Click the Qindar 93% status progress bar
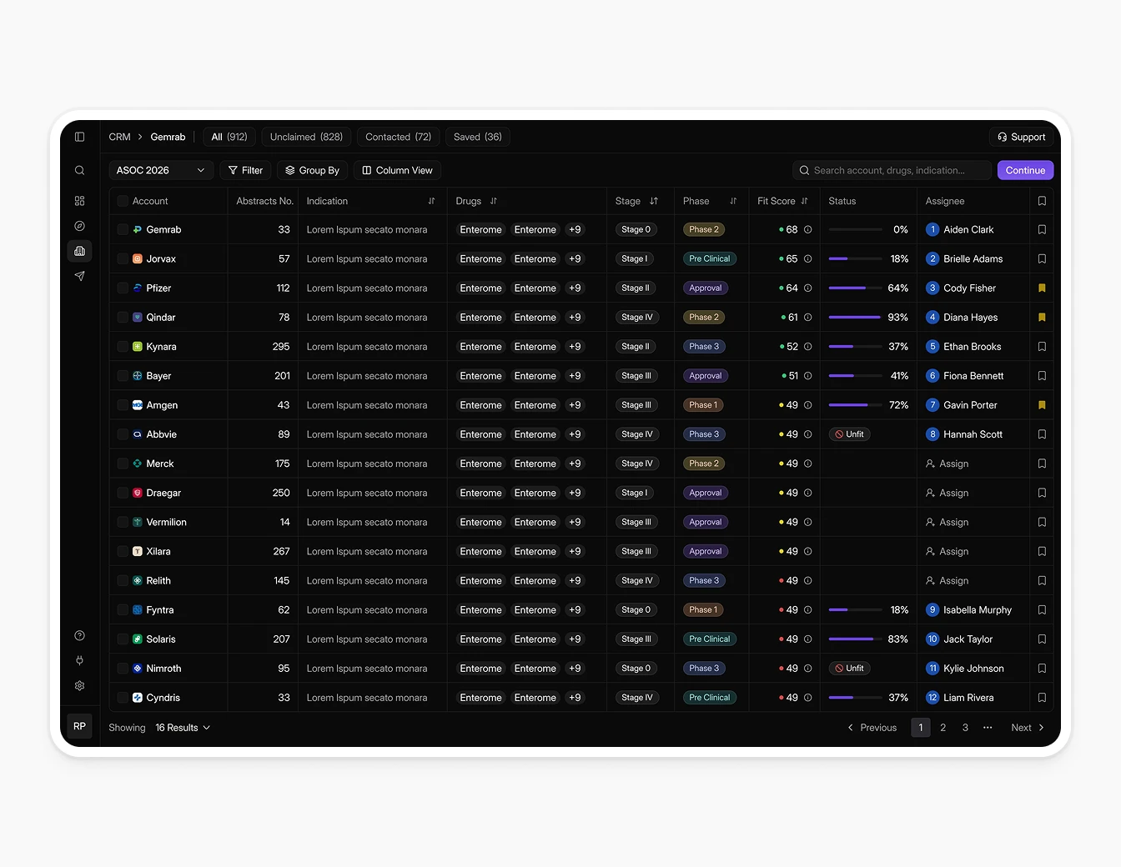 coord(855,318)
